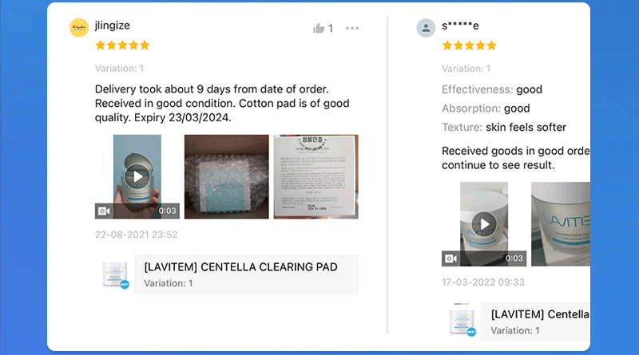639x355 pixels.
Task: Like jlingize's review with thumbs-up icon
Action: [319, 28]
